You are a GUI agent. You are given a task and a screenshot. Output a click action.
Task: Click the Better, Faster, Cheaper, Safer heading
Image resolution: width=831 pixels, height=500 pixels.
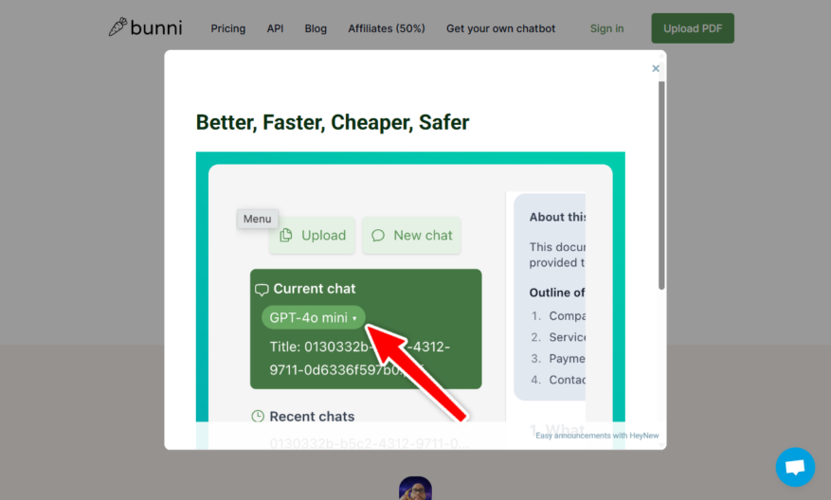pos(333,122)
